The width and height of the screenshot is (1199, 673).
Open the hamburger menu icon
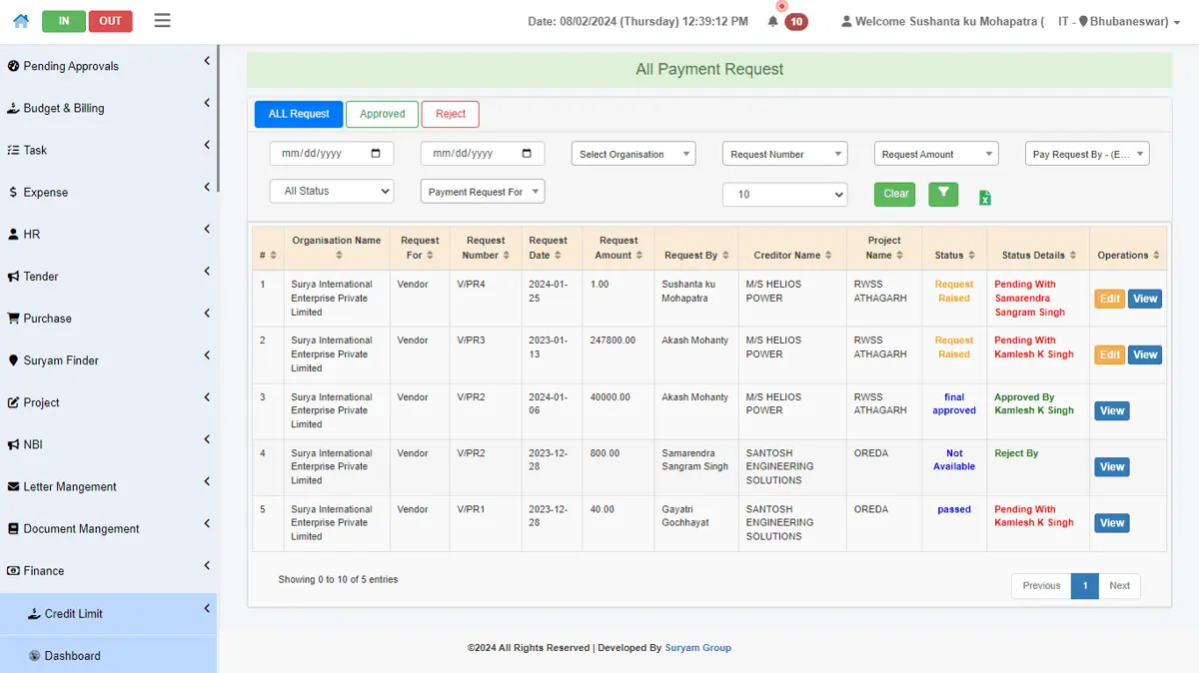tap(162, 20)
